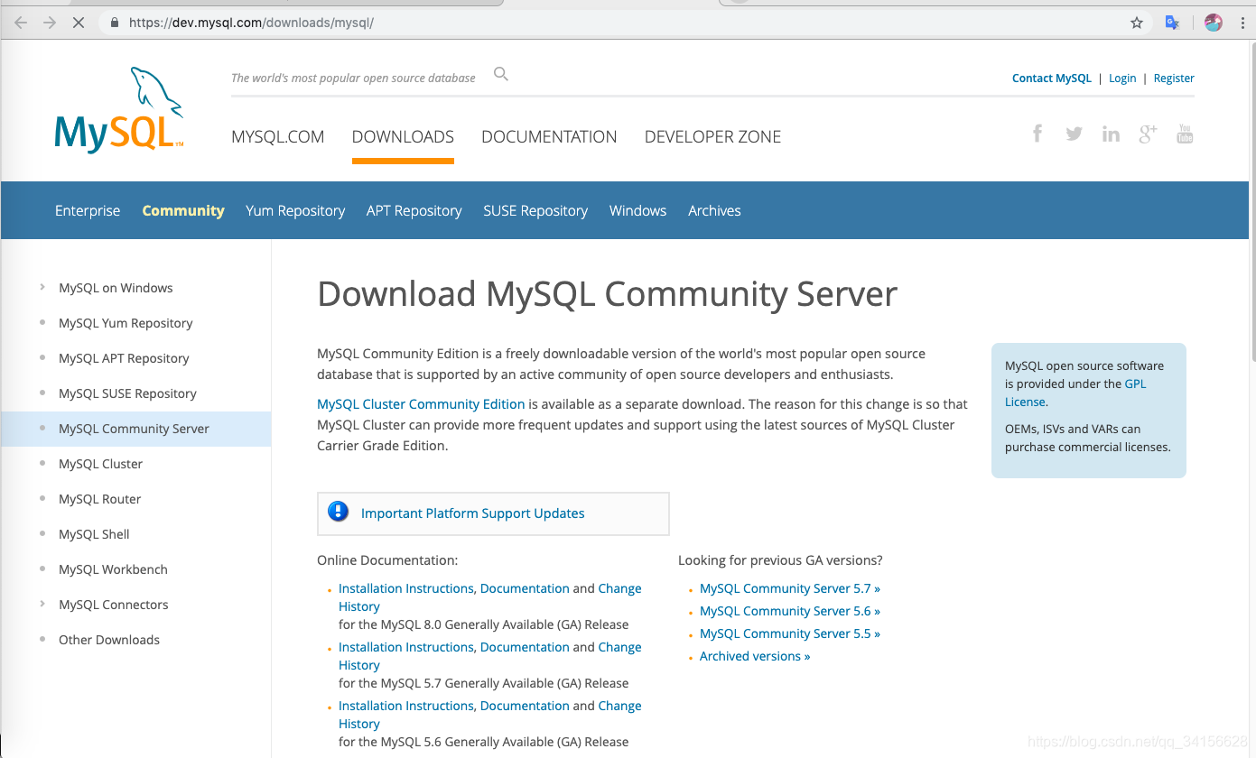Open the Archives navigation item
Viewport: 1256px width, 758px height.
[714, 210]
